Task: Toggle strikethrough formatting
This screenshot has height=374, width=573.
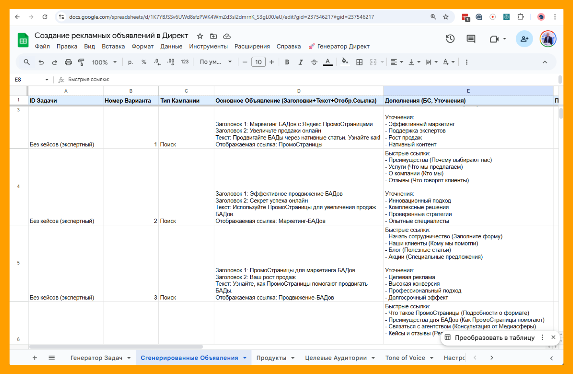Action: (x=314, y=62)
